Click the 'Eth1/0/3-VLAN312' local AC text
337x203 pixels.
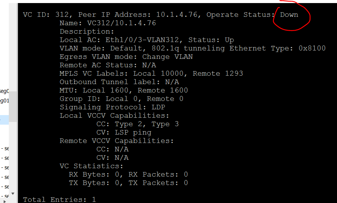[x=142, y=40]
